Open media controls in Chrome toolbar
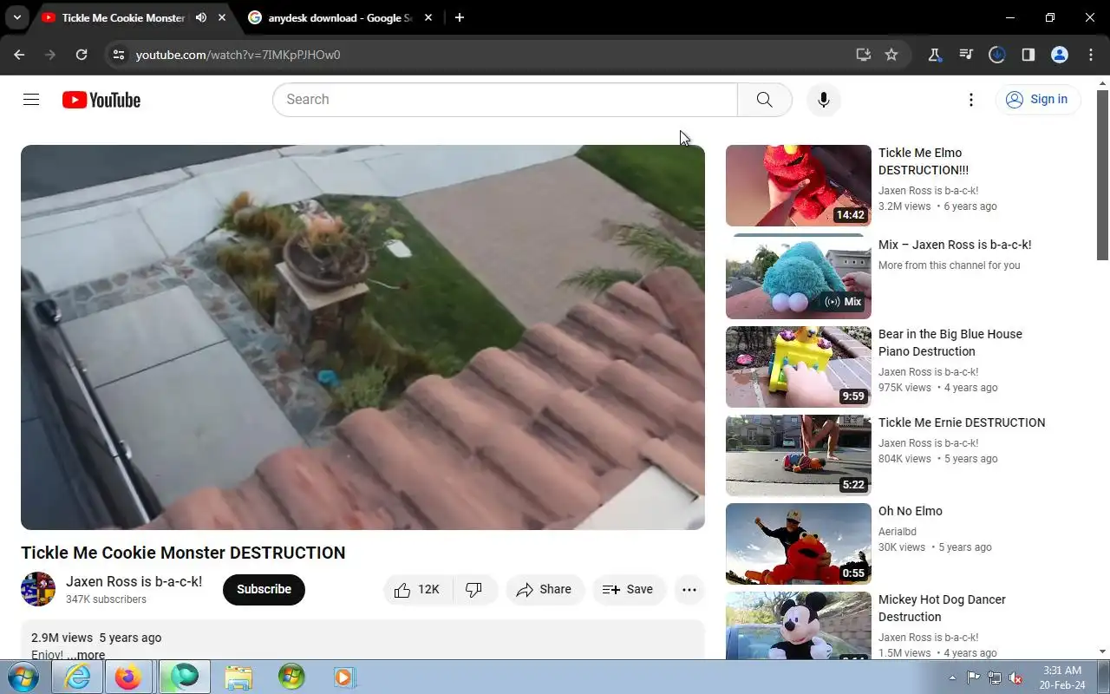The width and height of the screenshot is (1110, 694). pos(966,55)
